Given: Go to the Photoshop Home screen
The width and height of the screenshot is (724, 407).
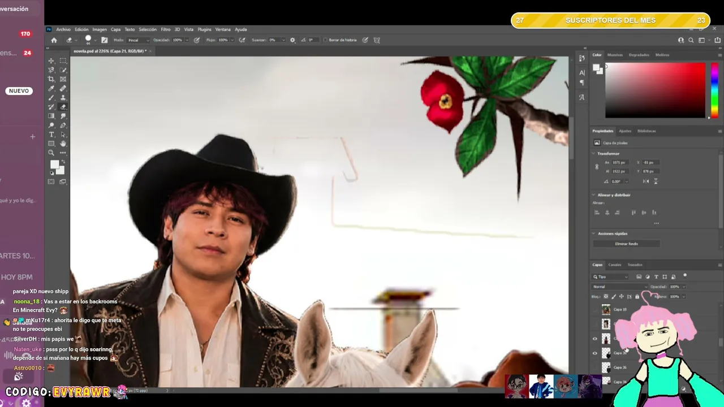Looking at the screenshot, I should coord(54,40).
